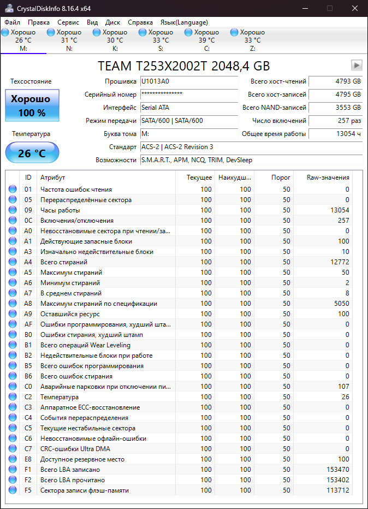The image size is (368, 509).
Task: Click the CrystalDiskInfo title bar app icon
Action: (x=9, y=8)
